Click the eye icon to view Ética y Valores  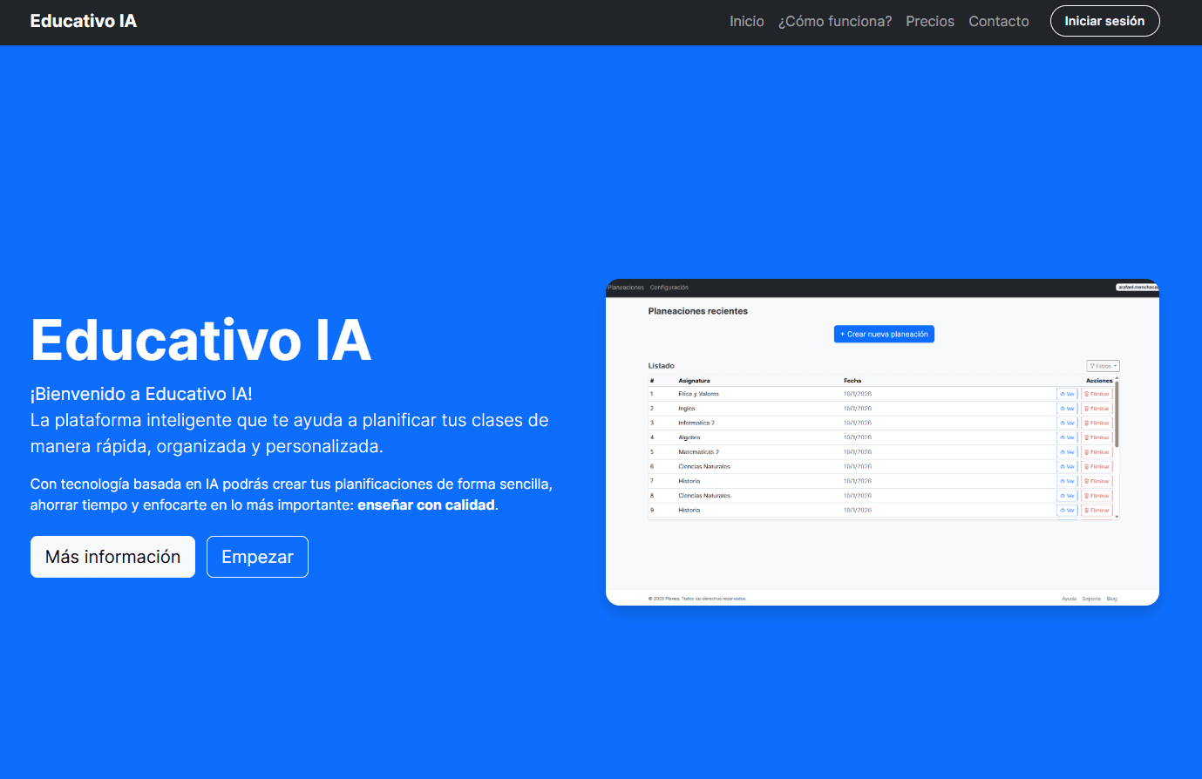click(1062, 393)
